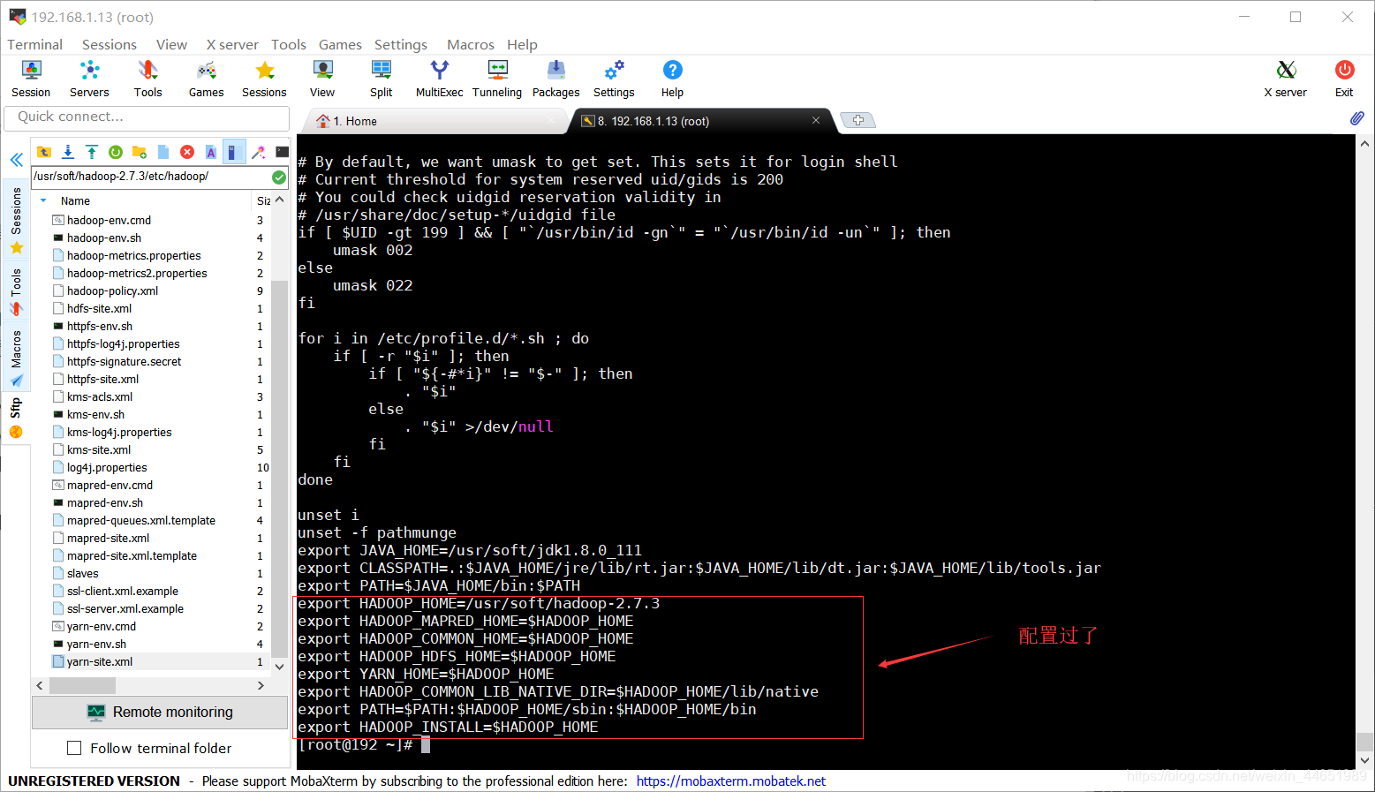Open the X server menu
The image size is (1375, 792).
click(x=232, y=44)
